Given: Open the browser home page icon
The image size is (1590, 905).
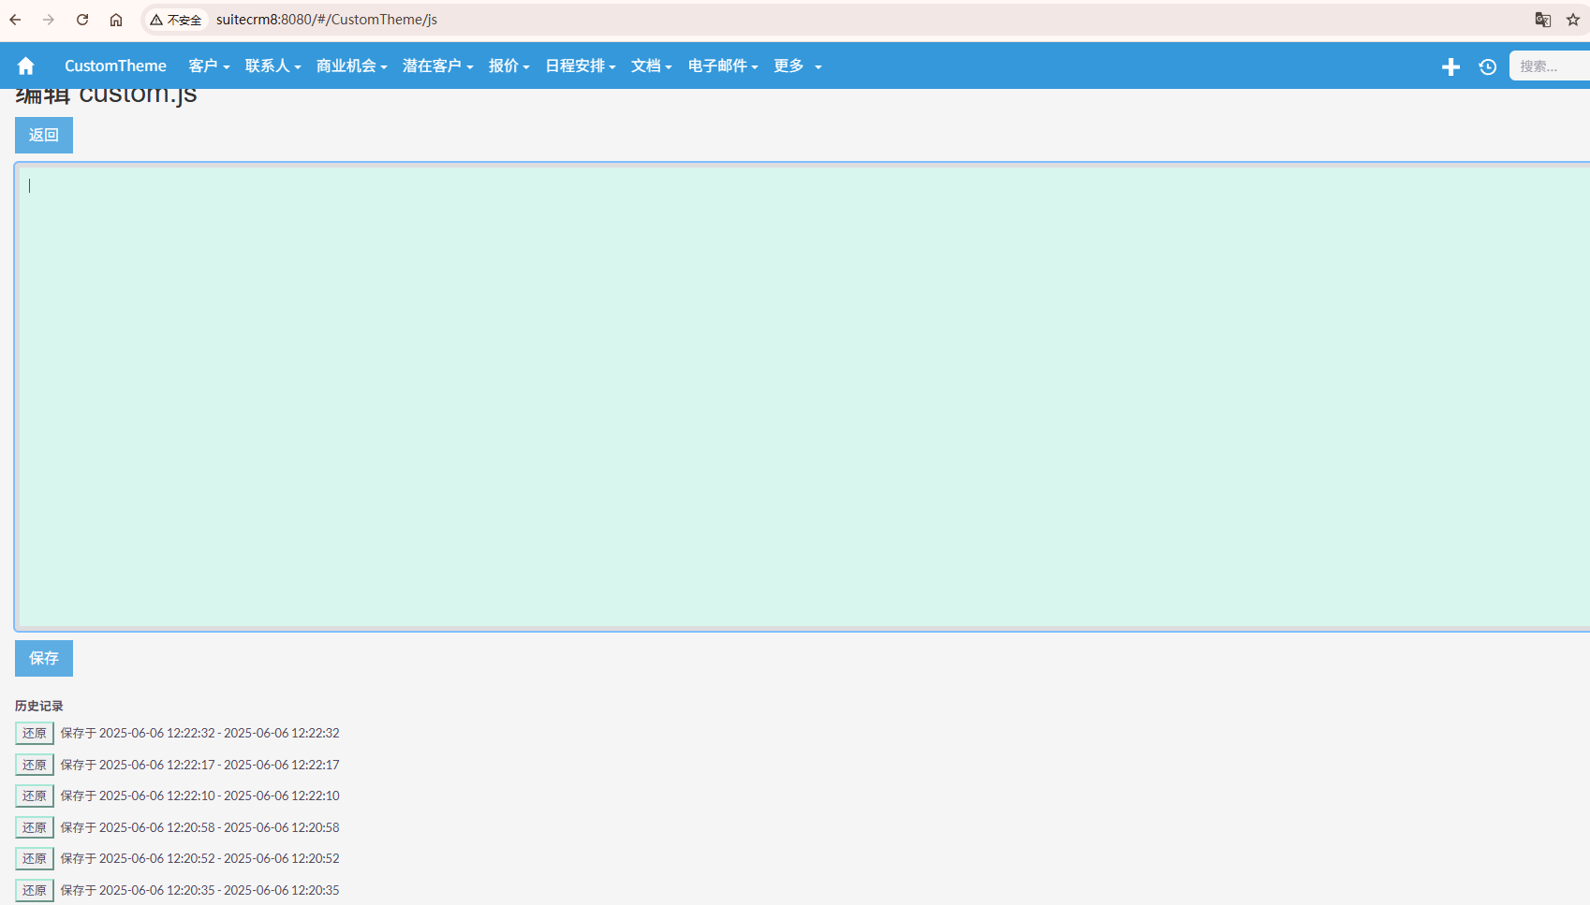Looking at the screenshot, I should (116, 20).
